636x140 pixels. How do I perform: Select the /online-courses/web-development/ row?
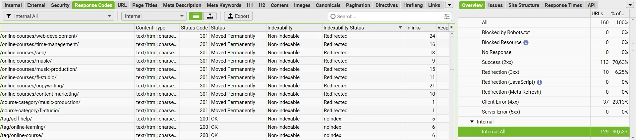click(x=225, y=36)
